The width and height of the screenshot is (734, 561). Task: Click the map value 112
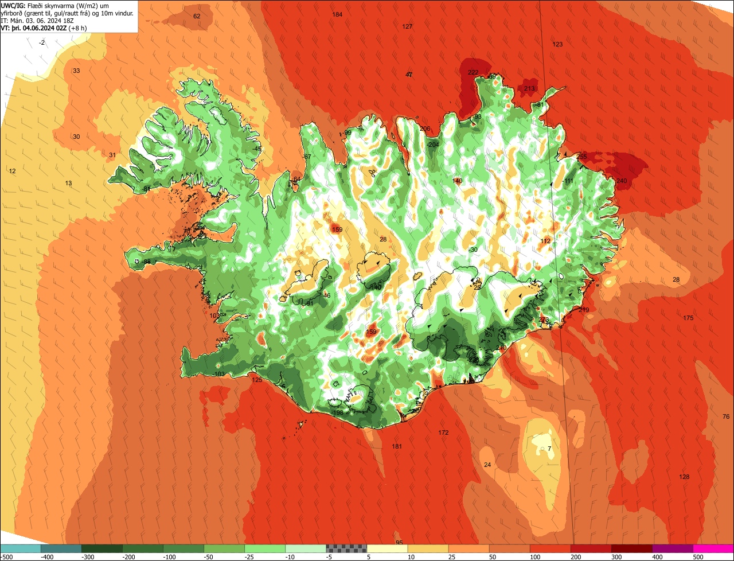(x=545, y=241)
